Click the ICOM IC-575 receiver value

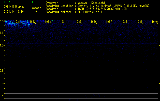pyautogui.click(x=102, y=9)
